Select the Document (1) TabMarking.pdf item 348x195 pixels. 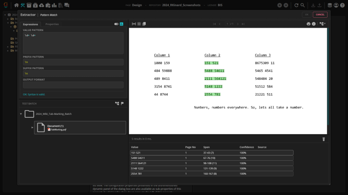[80, 127]
